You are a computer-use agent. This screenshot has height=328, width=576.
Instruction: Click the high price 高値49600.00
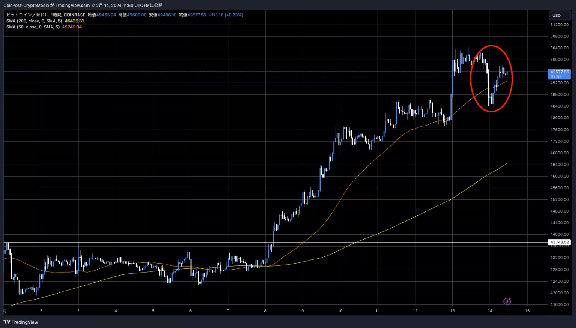point(132,15)
